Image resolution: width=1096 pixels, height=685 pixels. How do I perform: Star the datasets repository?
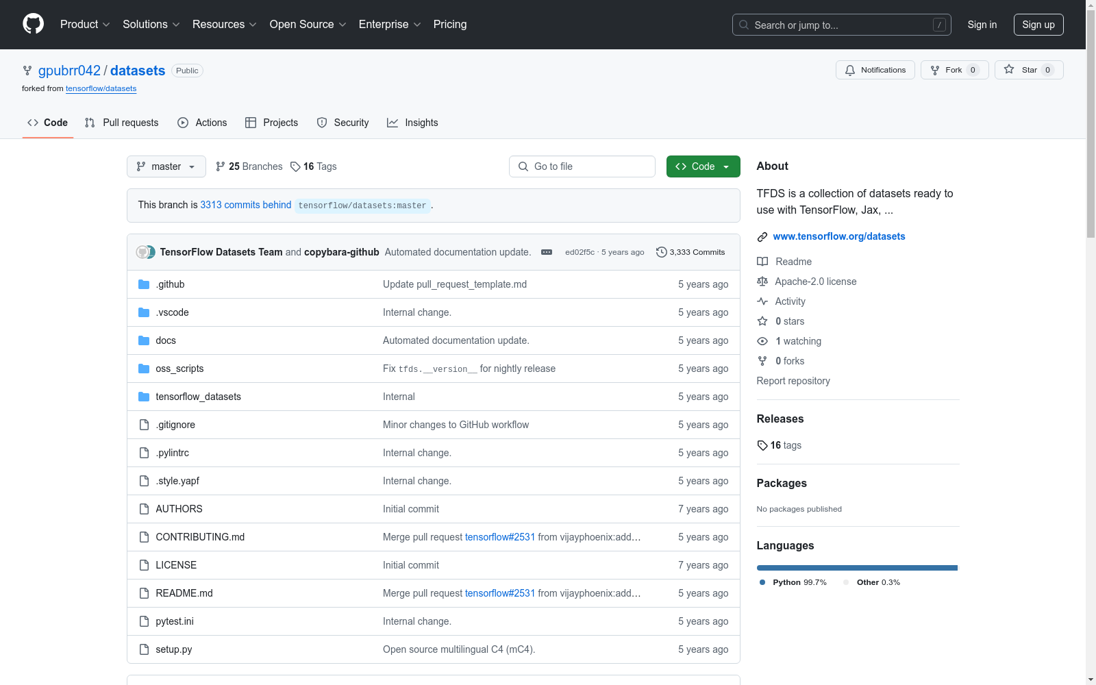(x=1029, y=70)
